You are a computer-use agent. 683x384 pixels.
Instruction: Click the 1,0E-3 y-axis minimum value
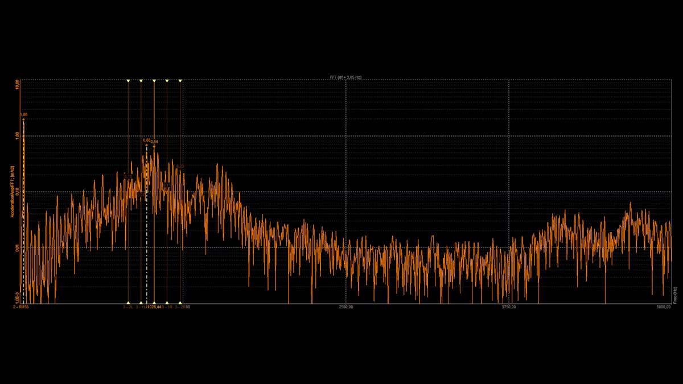click(x=18, y=297)
